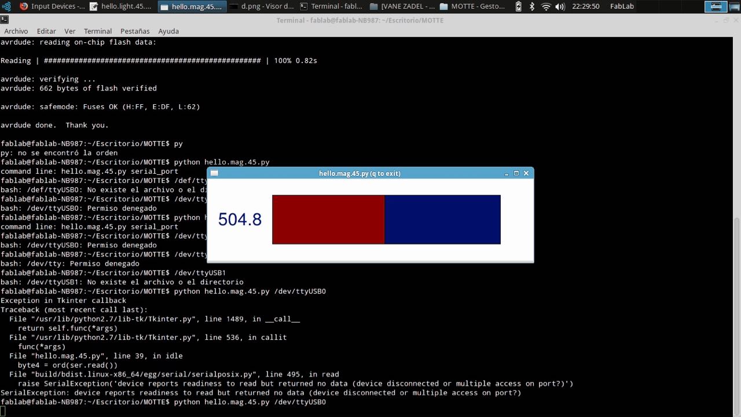The image size is (741, 417).
Task: Open the hello.mag.45.py window menu icon
Action: pos(214,173)
